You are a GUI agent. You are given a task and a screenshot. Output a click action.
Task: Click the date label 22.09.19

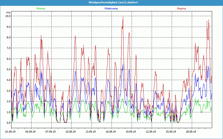(151, 131)
